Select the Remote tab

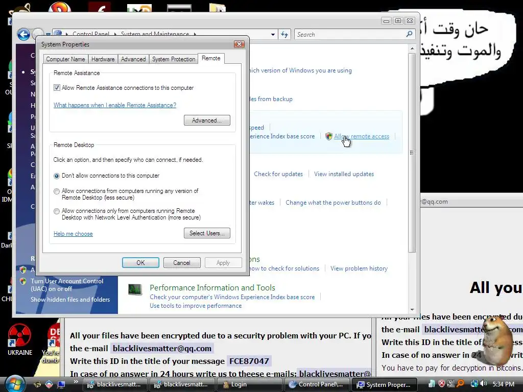pyautogui.click(x=211, y=58)
